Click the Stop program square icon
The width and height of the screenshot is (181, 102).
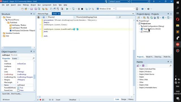(82, 9)
